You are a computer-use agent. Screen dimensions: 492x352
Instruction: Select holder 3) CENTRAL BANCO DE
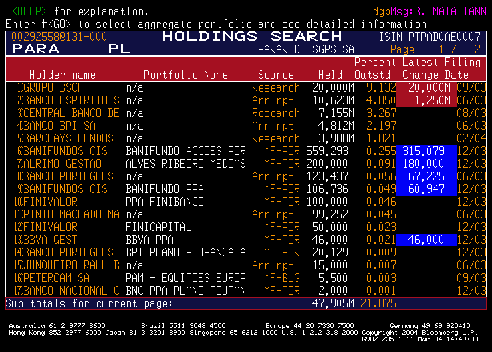(x=68, y=113)
